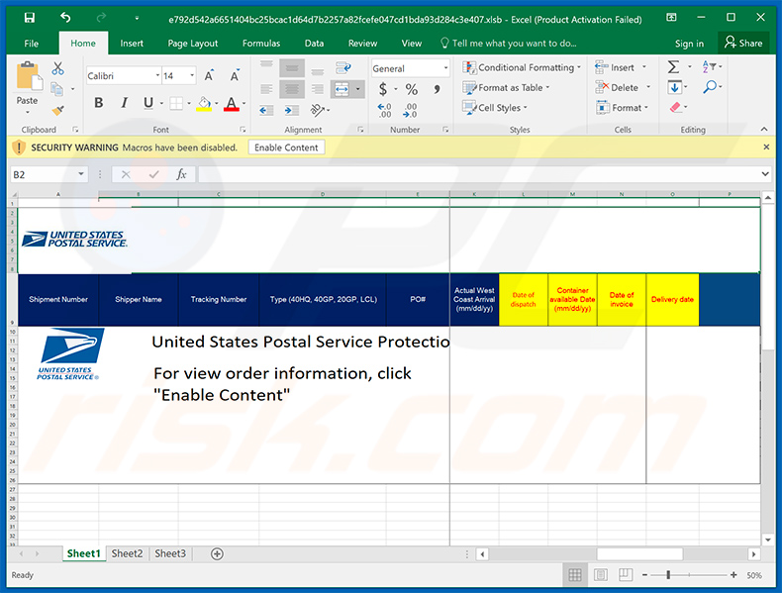Viewport: 782px width, 593px height.
Task: Toggle Underline formatting
Action: coord(148,103)
